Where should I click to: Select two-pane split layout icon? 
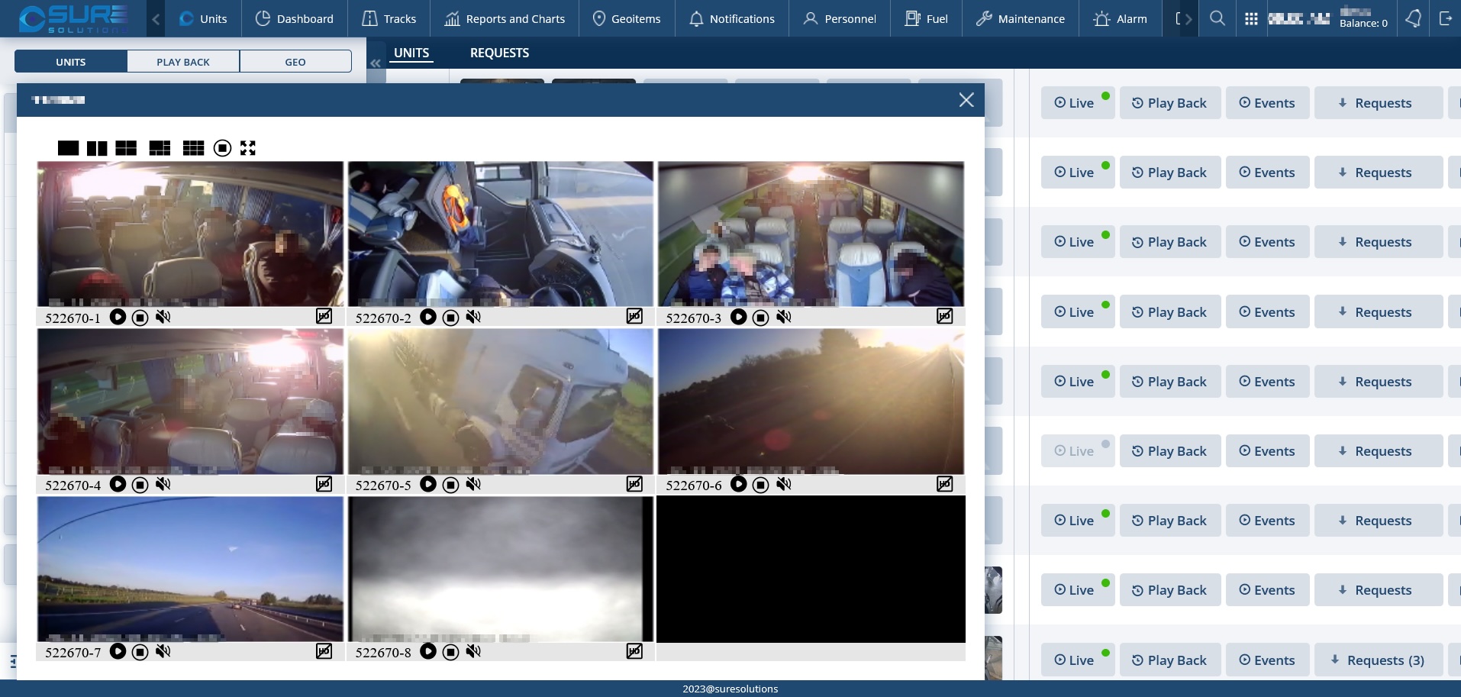97,148
